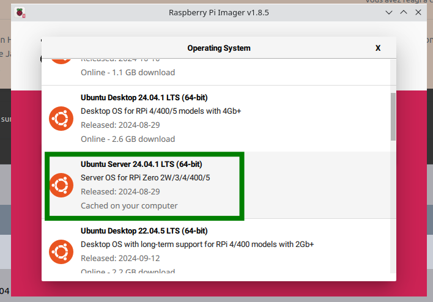The height and width of the screenshot is (302, 433).
Task: Choose Ubuntu Desktop 24.04.1 LTS (64-bit)
Action: tap(144, 97)
